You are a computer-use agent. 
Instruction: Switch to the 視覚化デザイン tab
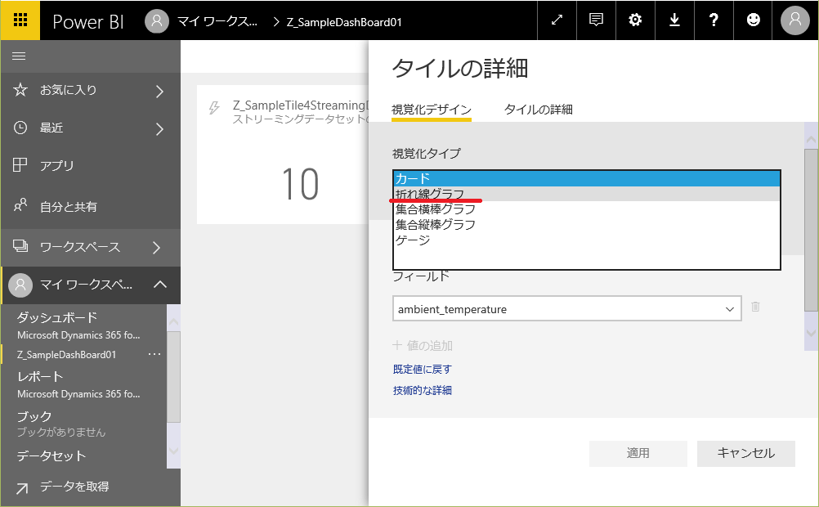(432, 110)
